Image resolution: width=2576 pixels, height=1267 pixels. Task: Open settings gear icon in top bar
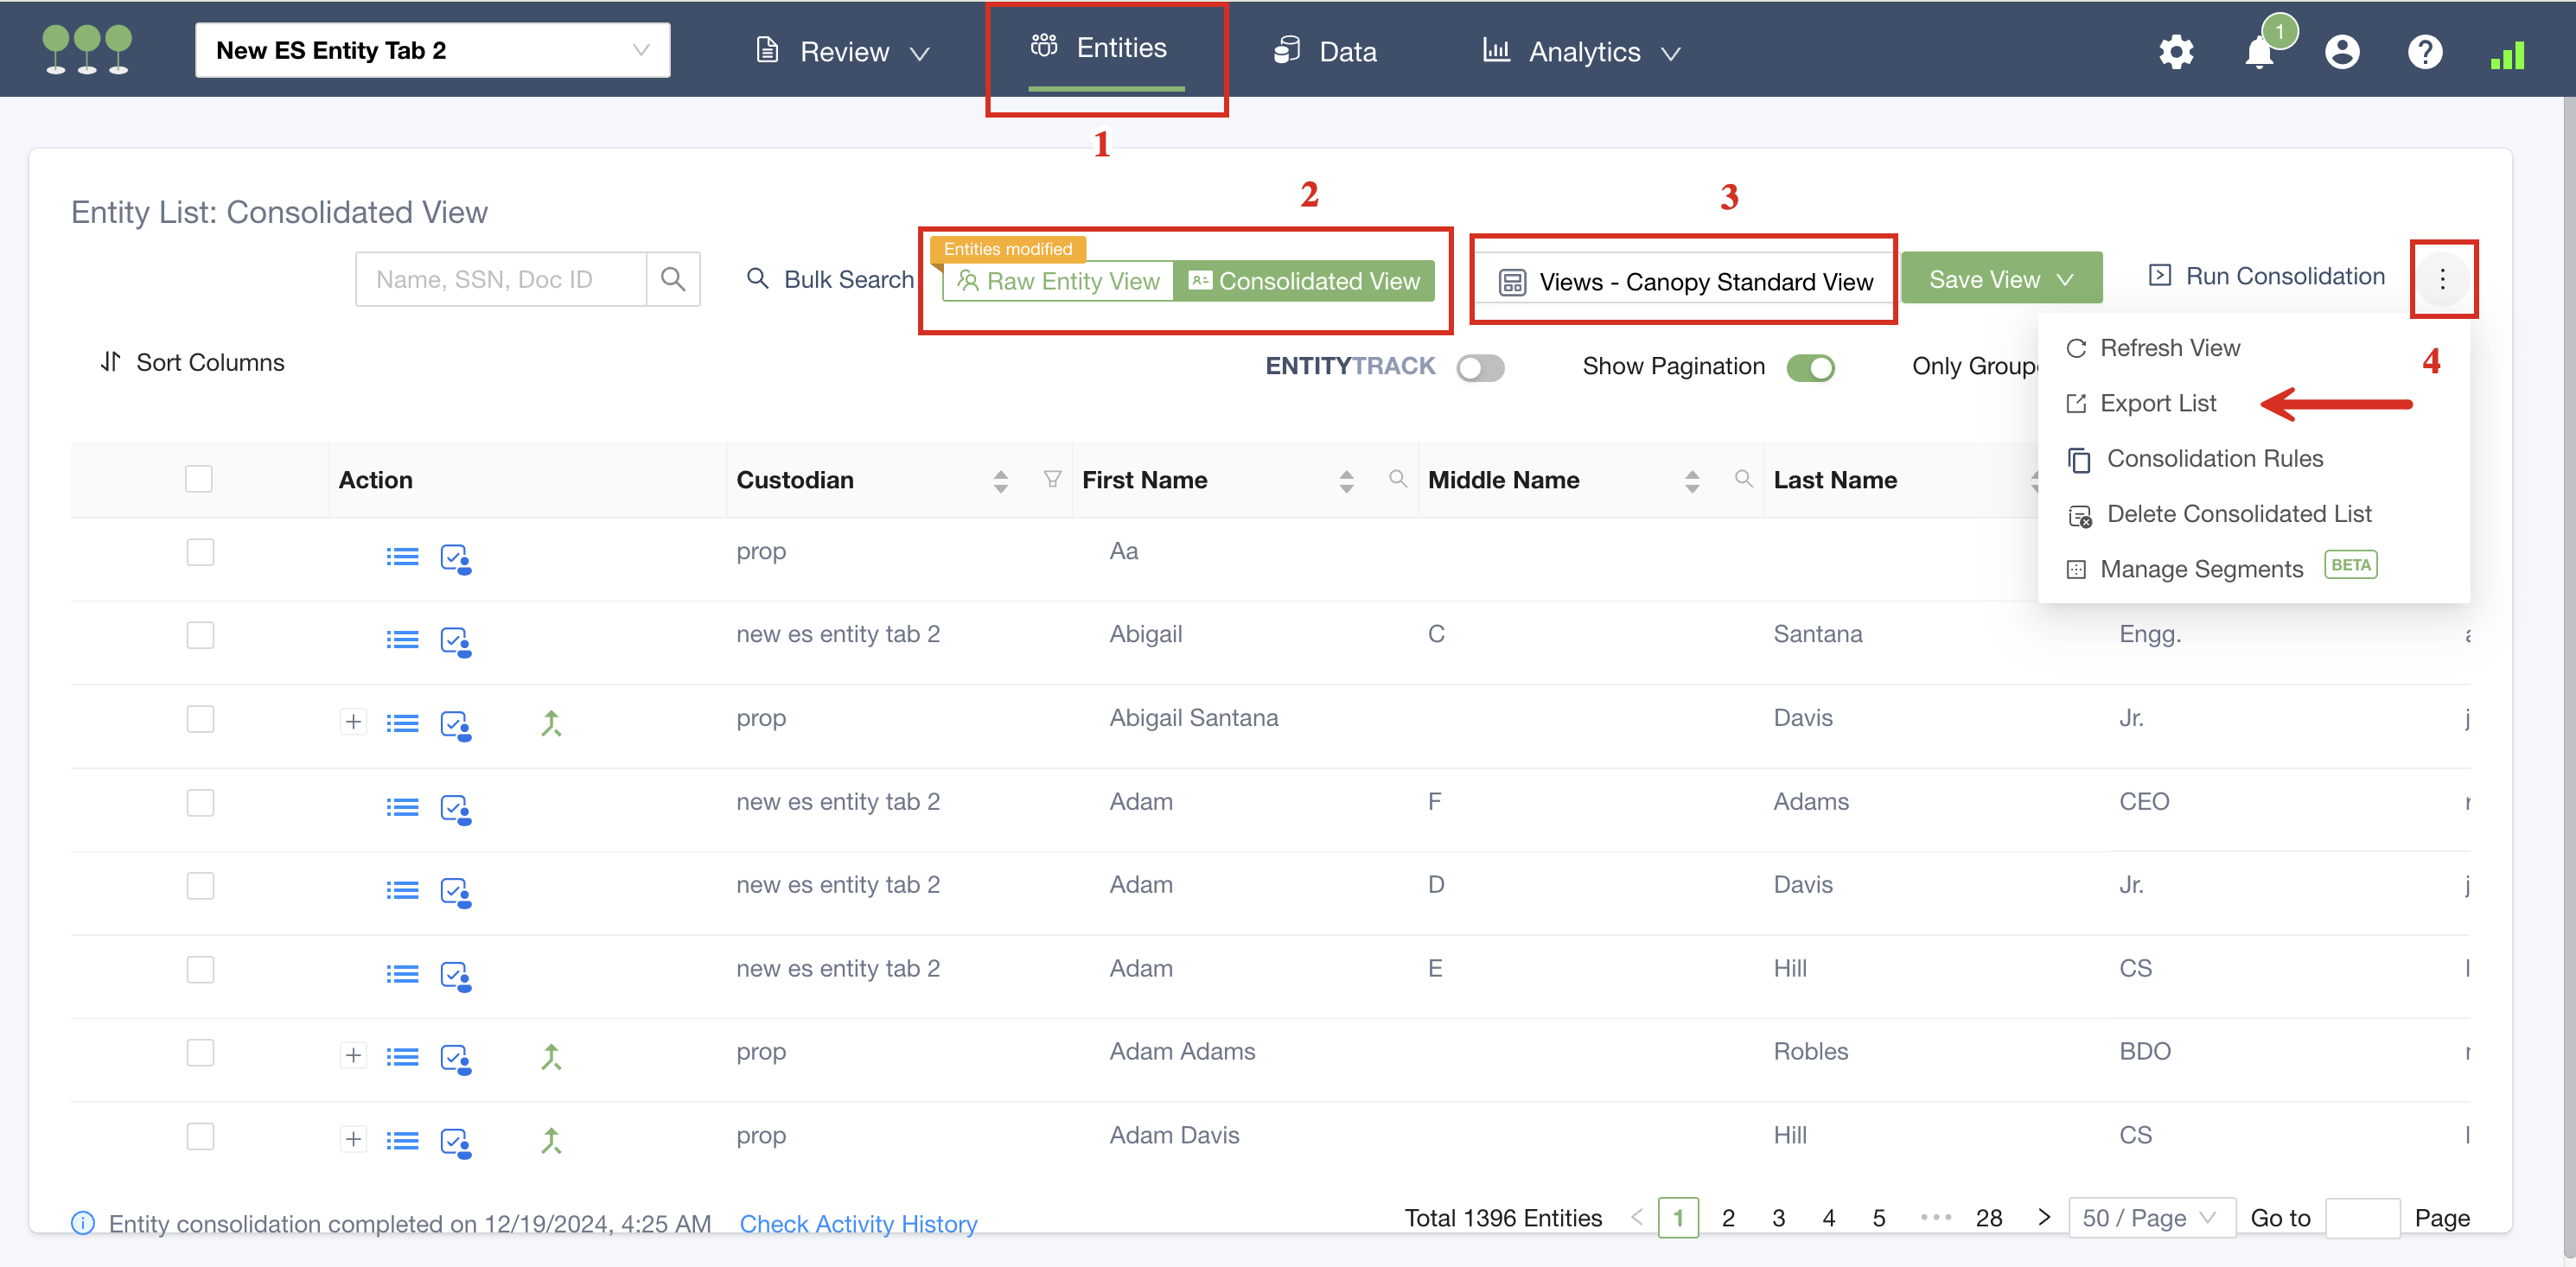pos(2175,52)
